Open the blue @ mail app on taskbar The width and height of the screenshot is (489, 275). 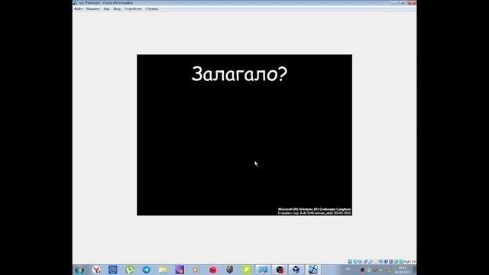113,270
